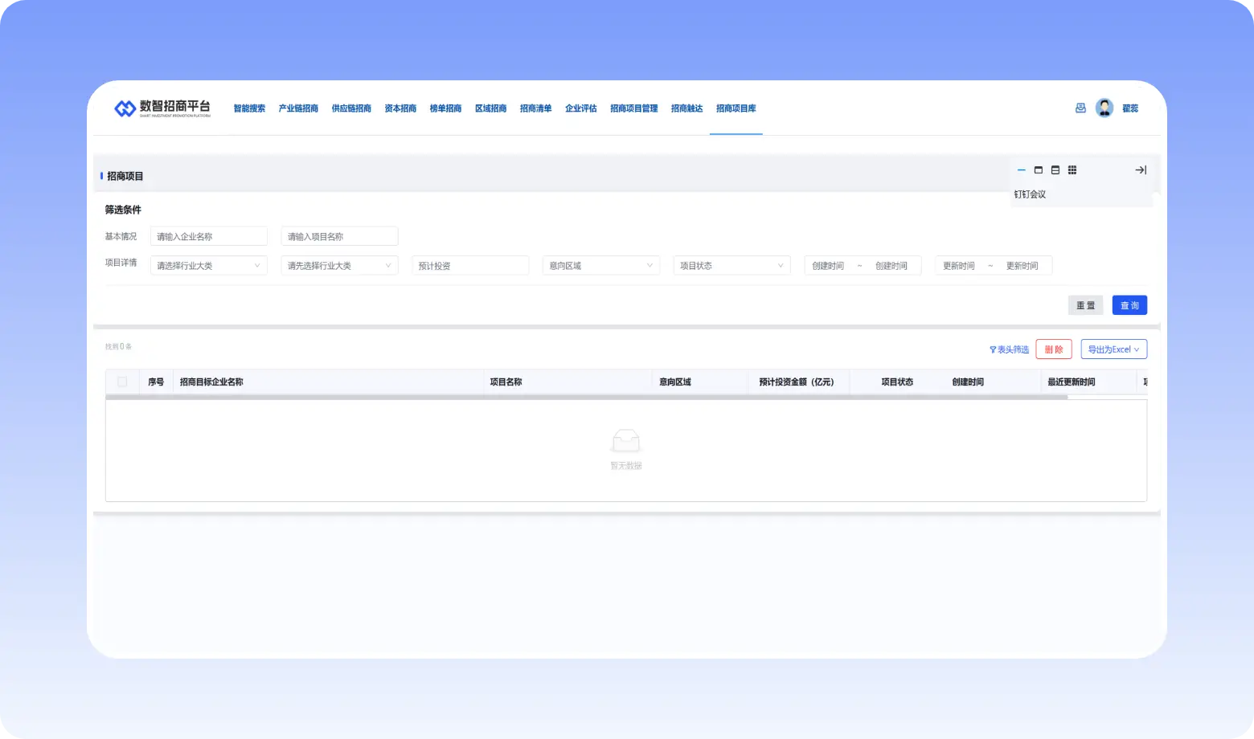Click the 重置 reset button

(x=1085, y=305)
